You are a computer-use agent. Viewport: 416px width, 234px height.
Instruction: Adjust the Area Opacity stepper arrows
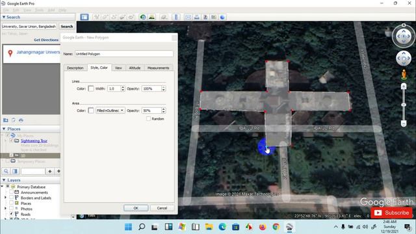pos(163,110)
